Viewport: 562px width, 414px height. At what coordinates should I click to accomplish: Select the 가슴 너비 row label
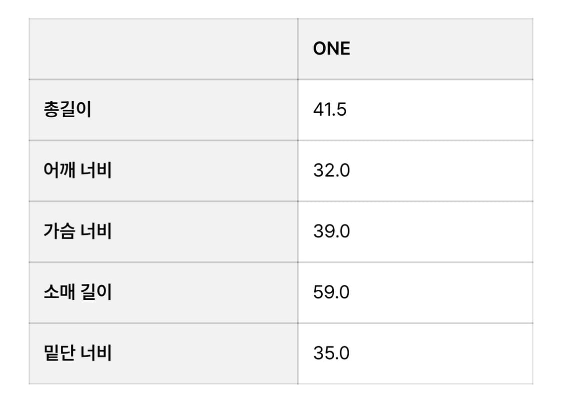77,231
